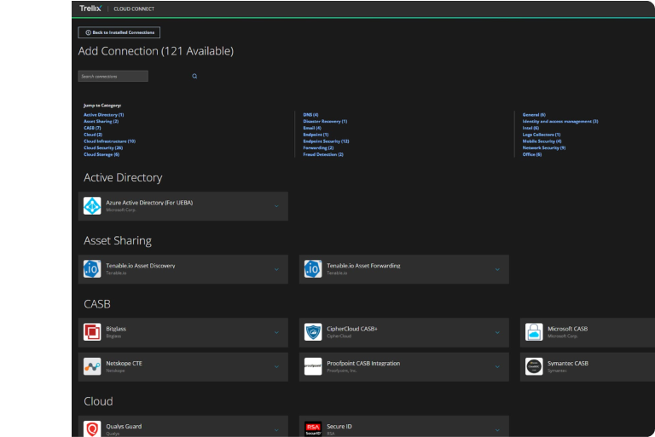Jump to Asset Sharing (2) category
This screenshot has width=655, height=437.
tap(101, 122)
